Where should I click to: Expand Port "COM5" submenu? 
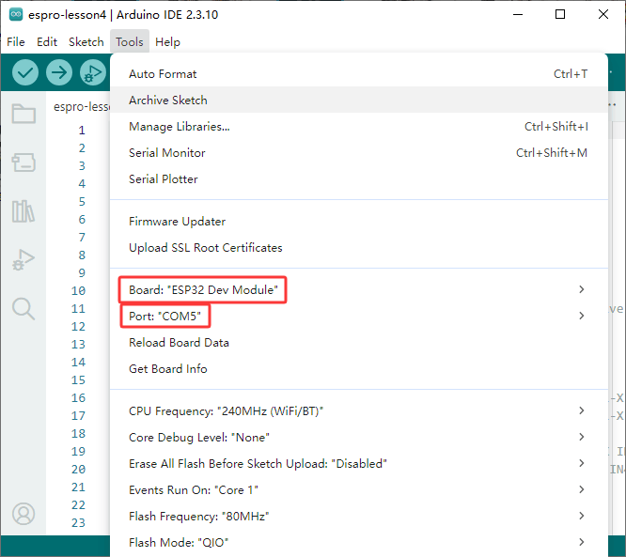click(358, 316)
